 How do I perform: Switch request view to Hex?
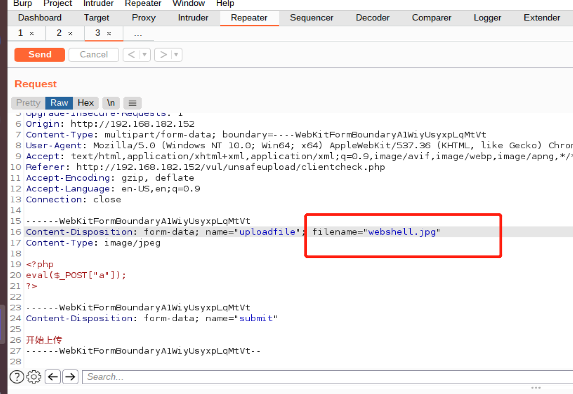pos(85,103)
